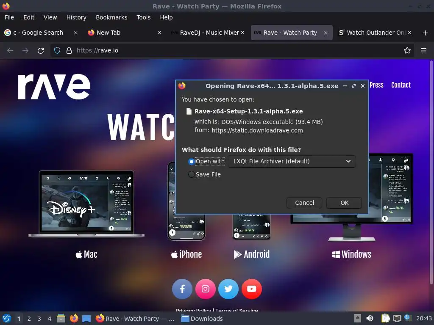Reload the rave.io page

41,51
